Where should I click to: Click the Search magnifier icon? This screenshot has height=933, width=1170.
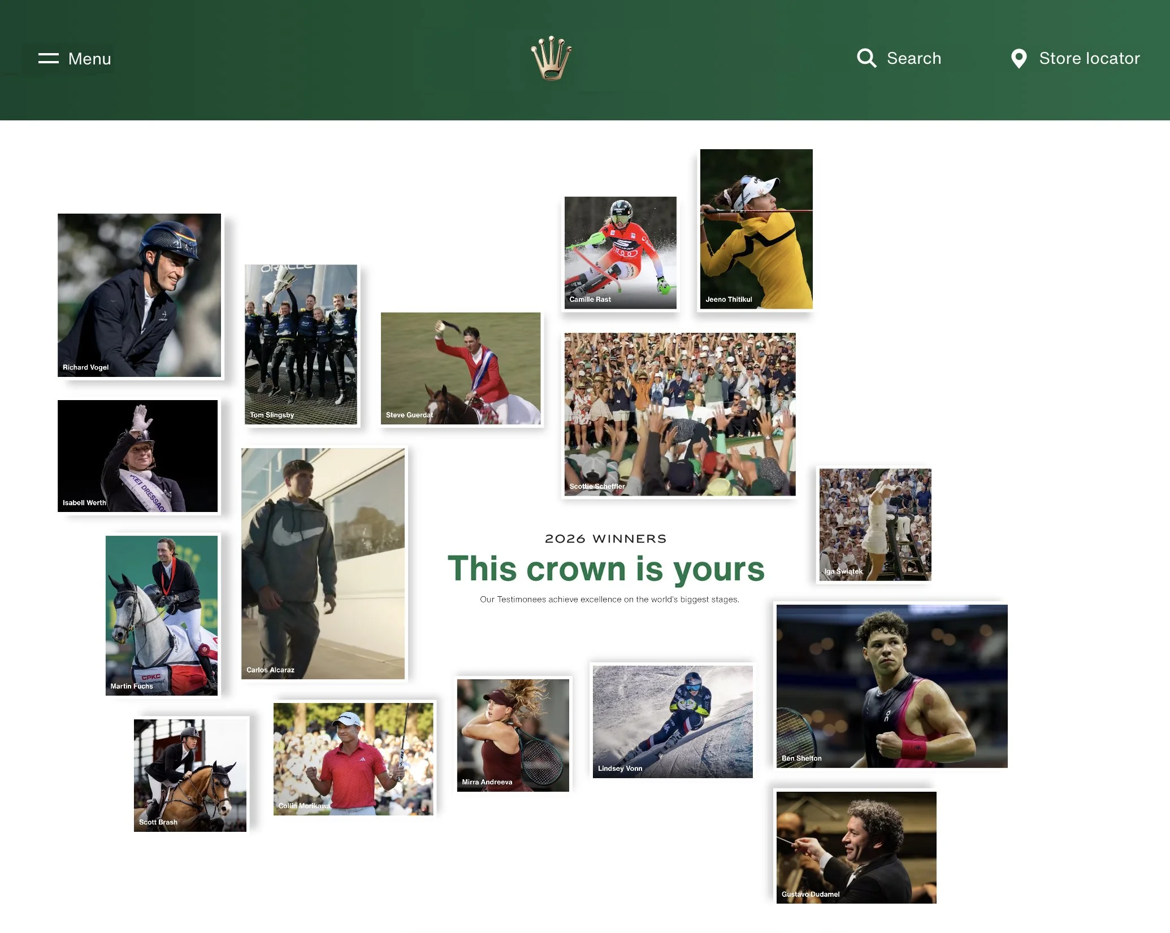(866, 58)
